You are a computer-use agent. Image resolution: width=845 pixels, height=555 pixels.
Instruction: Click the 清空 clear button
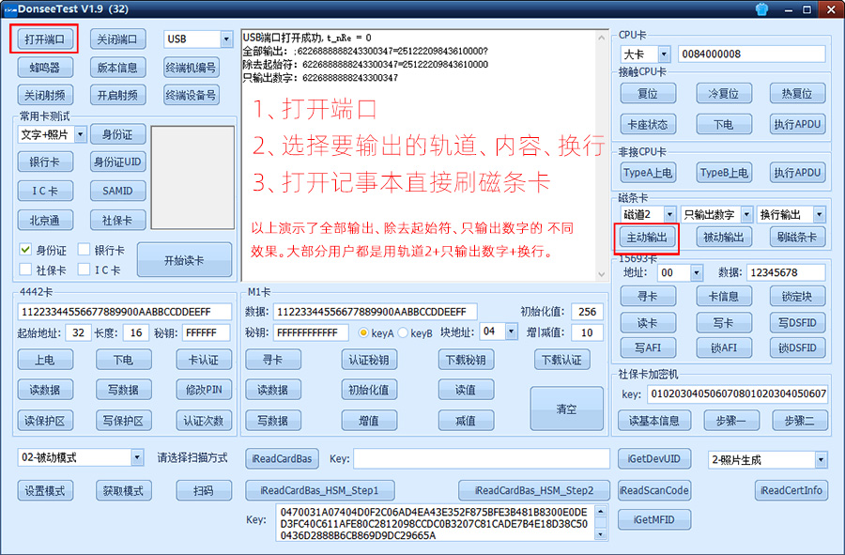566,409
